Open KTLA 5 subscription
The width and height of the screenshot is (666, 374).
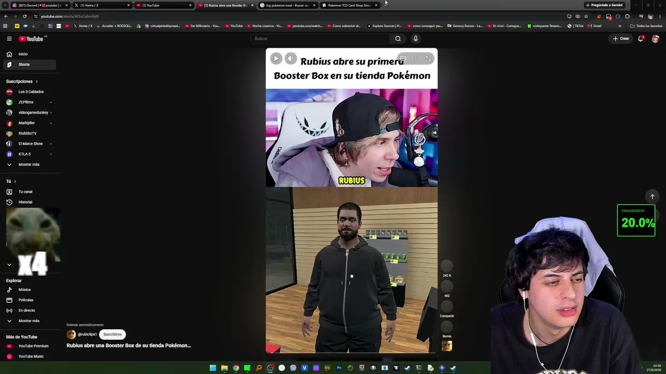pos(29,154)
